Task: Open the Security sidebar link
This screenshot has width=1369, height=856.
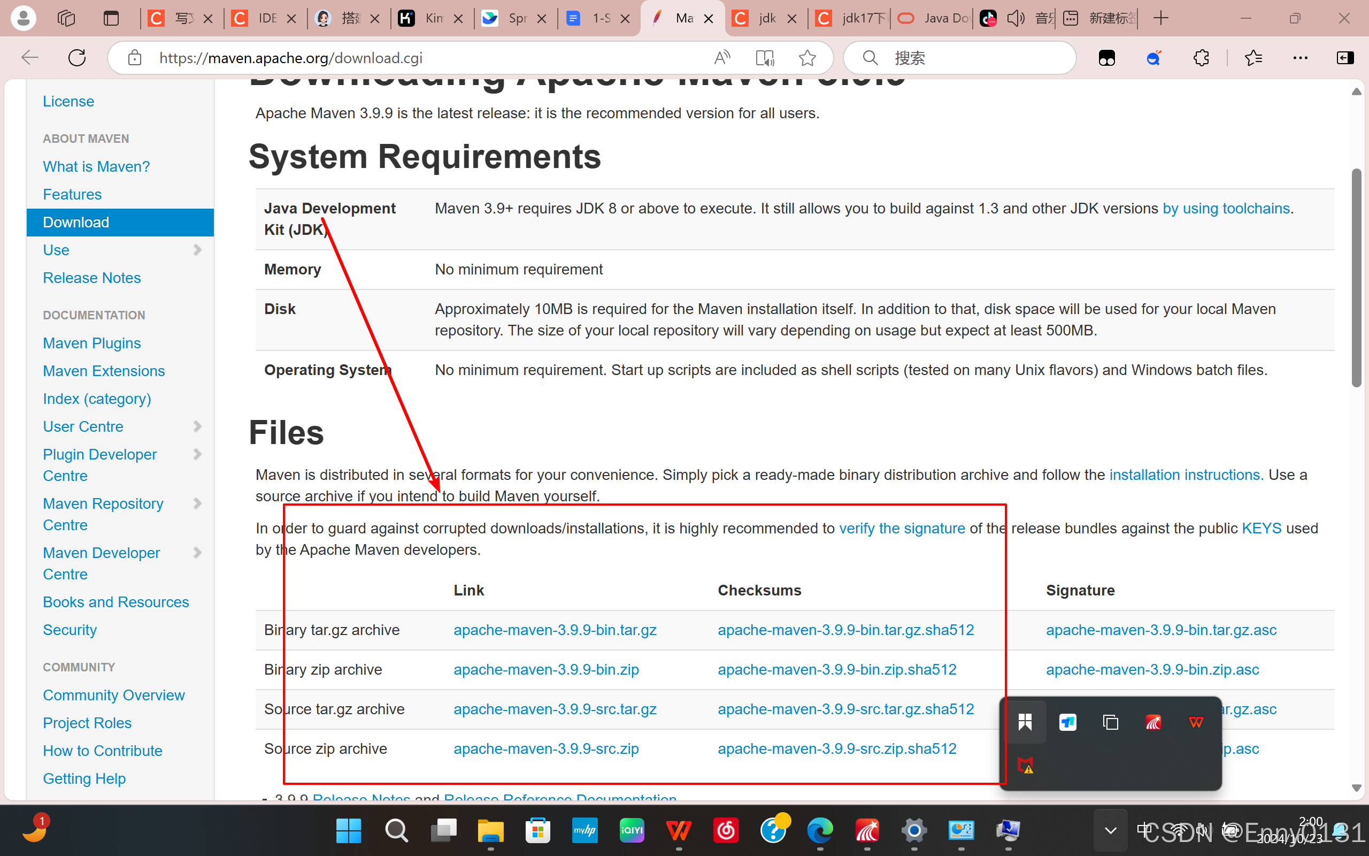Action: pos(70,630)
